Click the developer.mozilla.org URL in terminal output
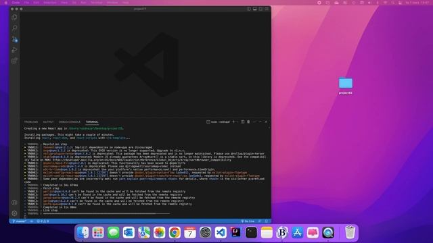This screenshot has height=243, width=433. [142, 160]
